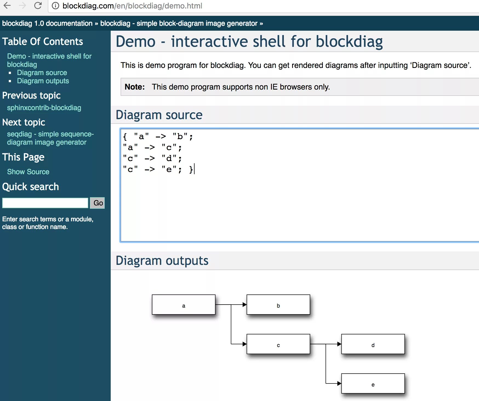Viewport: 479px width, 401px height.
Task: Reload the page with the refresh icon
Action: tap(38, 5)
